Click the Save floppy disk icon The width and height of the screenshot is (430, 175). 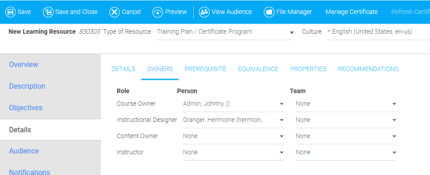point(10,12)
